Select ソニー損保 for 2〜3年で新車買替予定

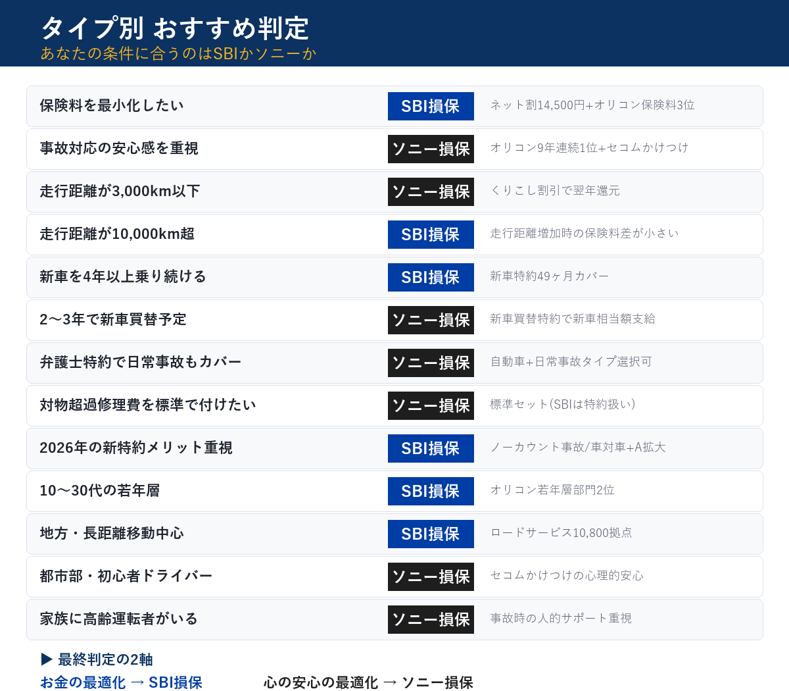[431, 320]
